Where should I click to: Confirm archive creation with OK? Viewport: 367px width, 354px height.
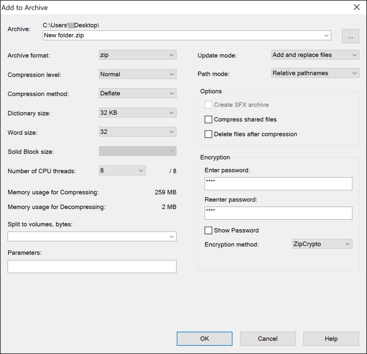point(204,339)
